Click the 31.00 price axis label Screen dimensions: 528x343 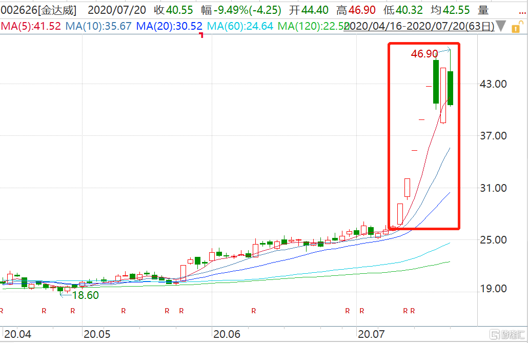click(x=493, y=188)
